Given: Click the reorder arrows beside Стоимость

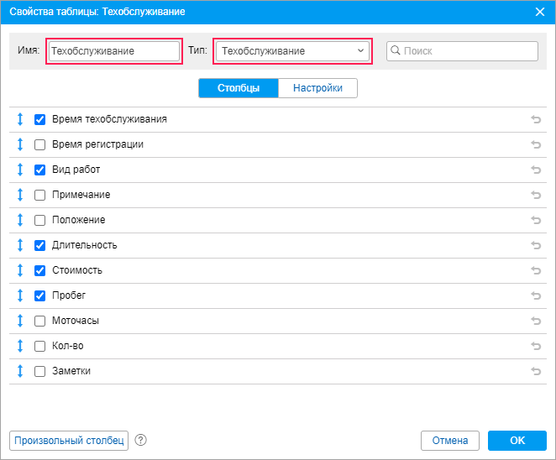Looking at the screenshot, I should pos(20,270).
